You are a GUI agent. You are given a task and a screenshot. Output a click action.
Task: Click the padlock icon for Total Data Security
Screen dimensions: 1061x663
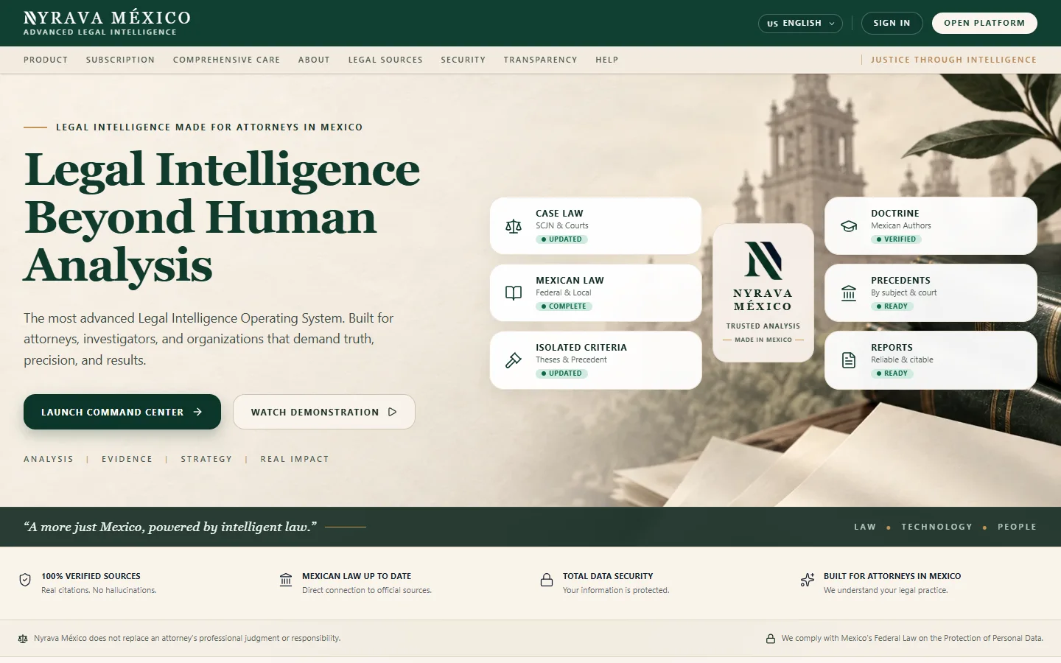547,580
